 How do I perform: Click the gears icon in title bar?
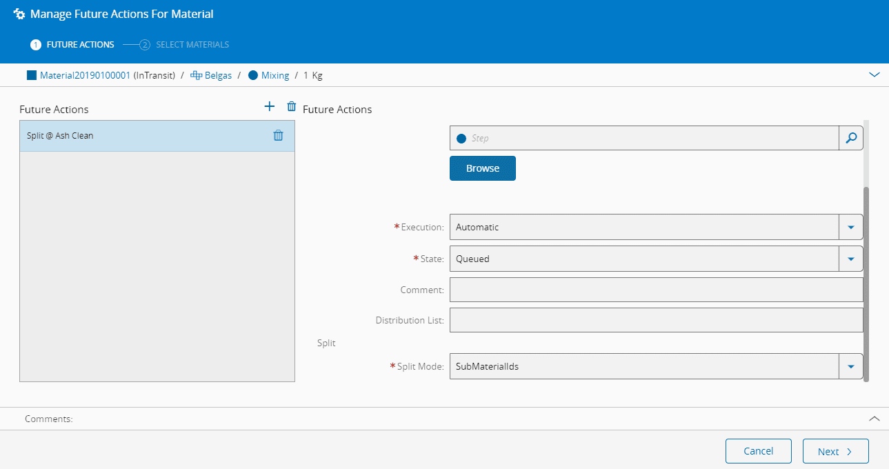coord(19,14)
